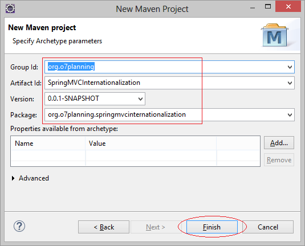Select the Name column header
Viewport: 305px width, 246px height.
click(x=48, y=143)
